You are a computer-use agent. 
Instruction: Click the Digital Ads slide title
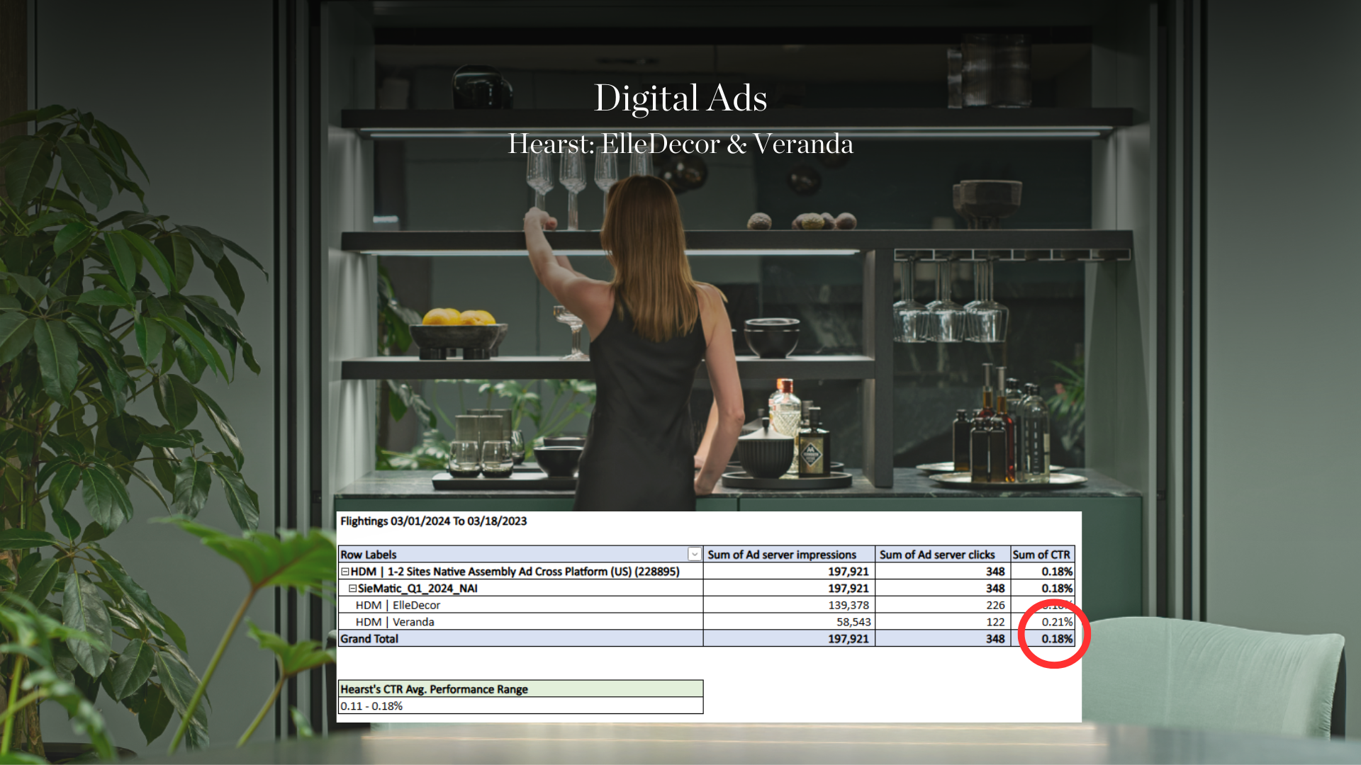click(680, 98)
